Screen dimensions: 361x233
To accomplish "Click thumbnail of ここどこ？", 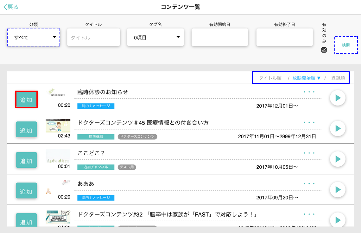I will (58, 156).
